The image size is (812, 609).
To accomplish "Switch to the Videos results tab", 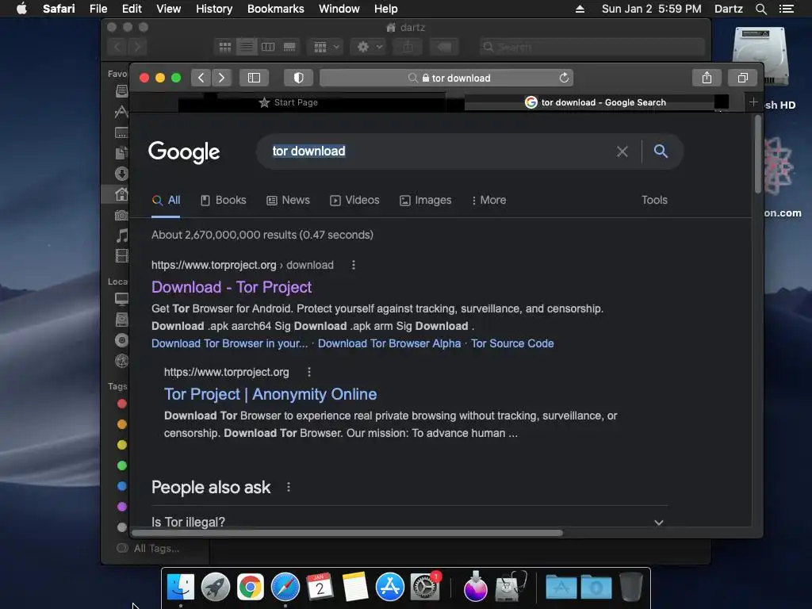I will click(x=354, y=201).
